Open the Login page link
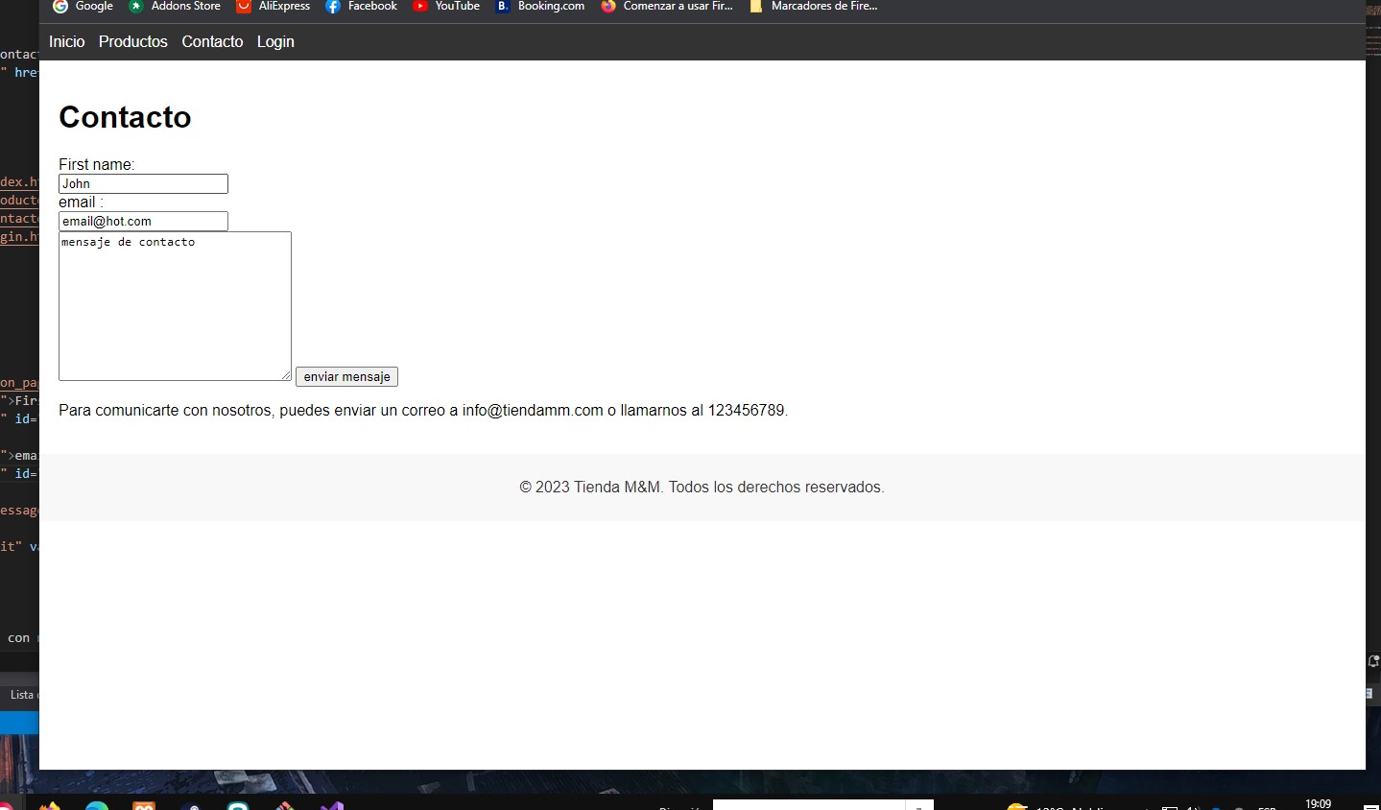 tap(275, 41)
